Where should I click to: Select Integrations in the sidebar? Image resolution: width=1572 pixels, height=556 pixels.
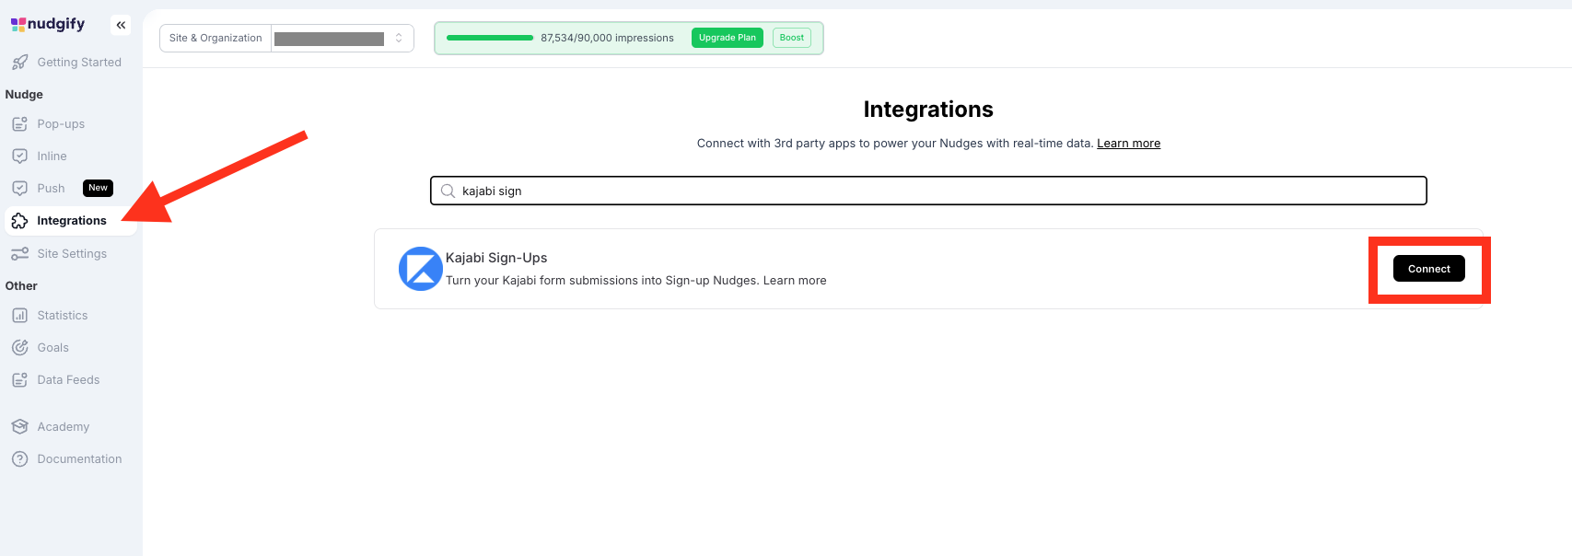click(x=72, y=221)
